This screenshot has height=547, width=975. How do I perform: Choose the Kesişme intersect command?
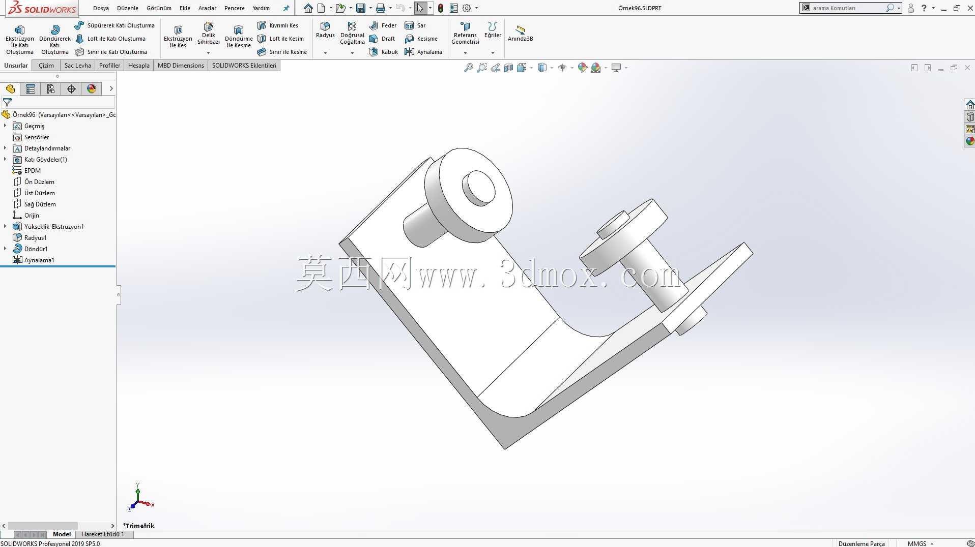(x=421, y=39)
